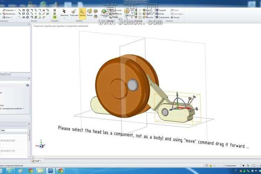Screen dimensions: 261x174
Task: Click the warning triangle in status bar
Action: pos(211,165)
